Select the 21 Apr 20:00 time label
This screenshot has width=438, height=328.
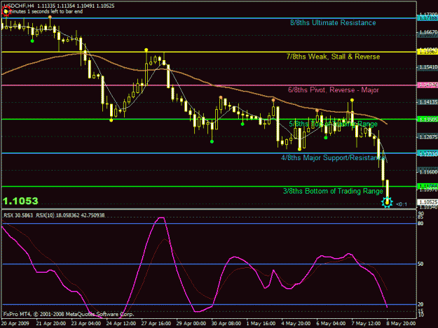(51, 324)
